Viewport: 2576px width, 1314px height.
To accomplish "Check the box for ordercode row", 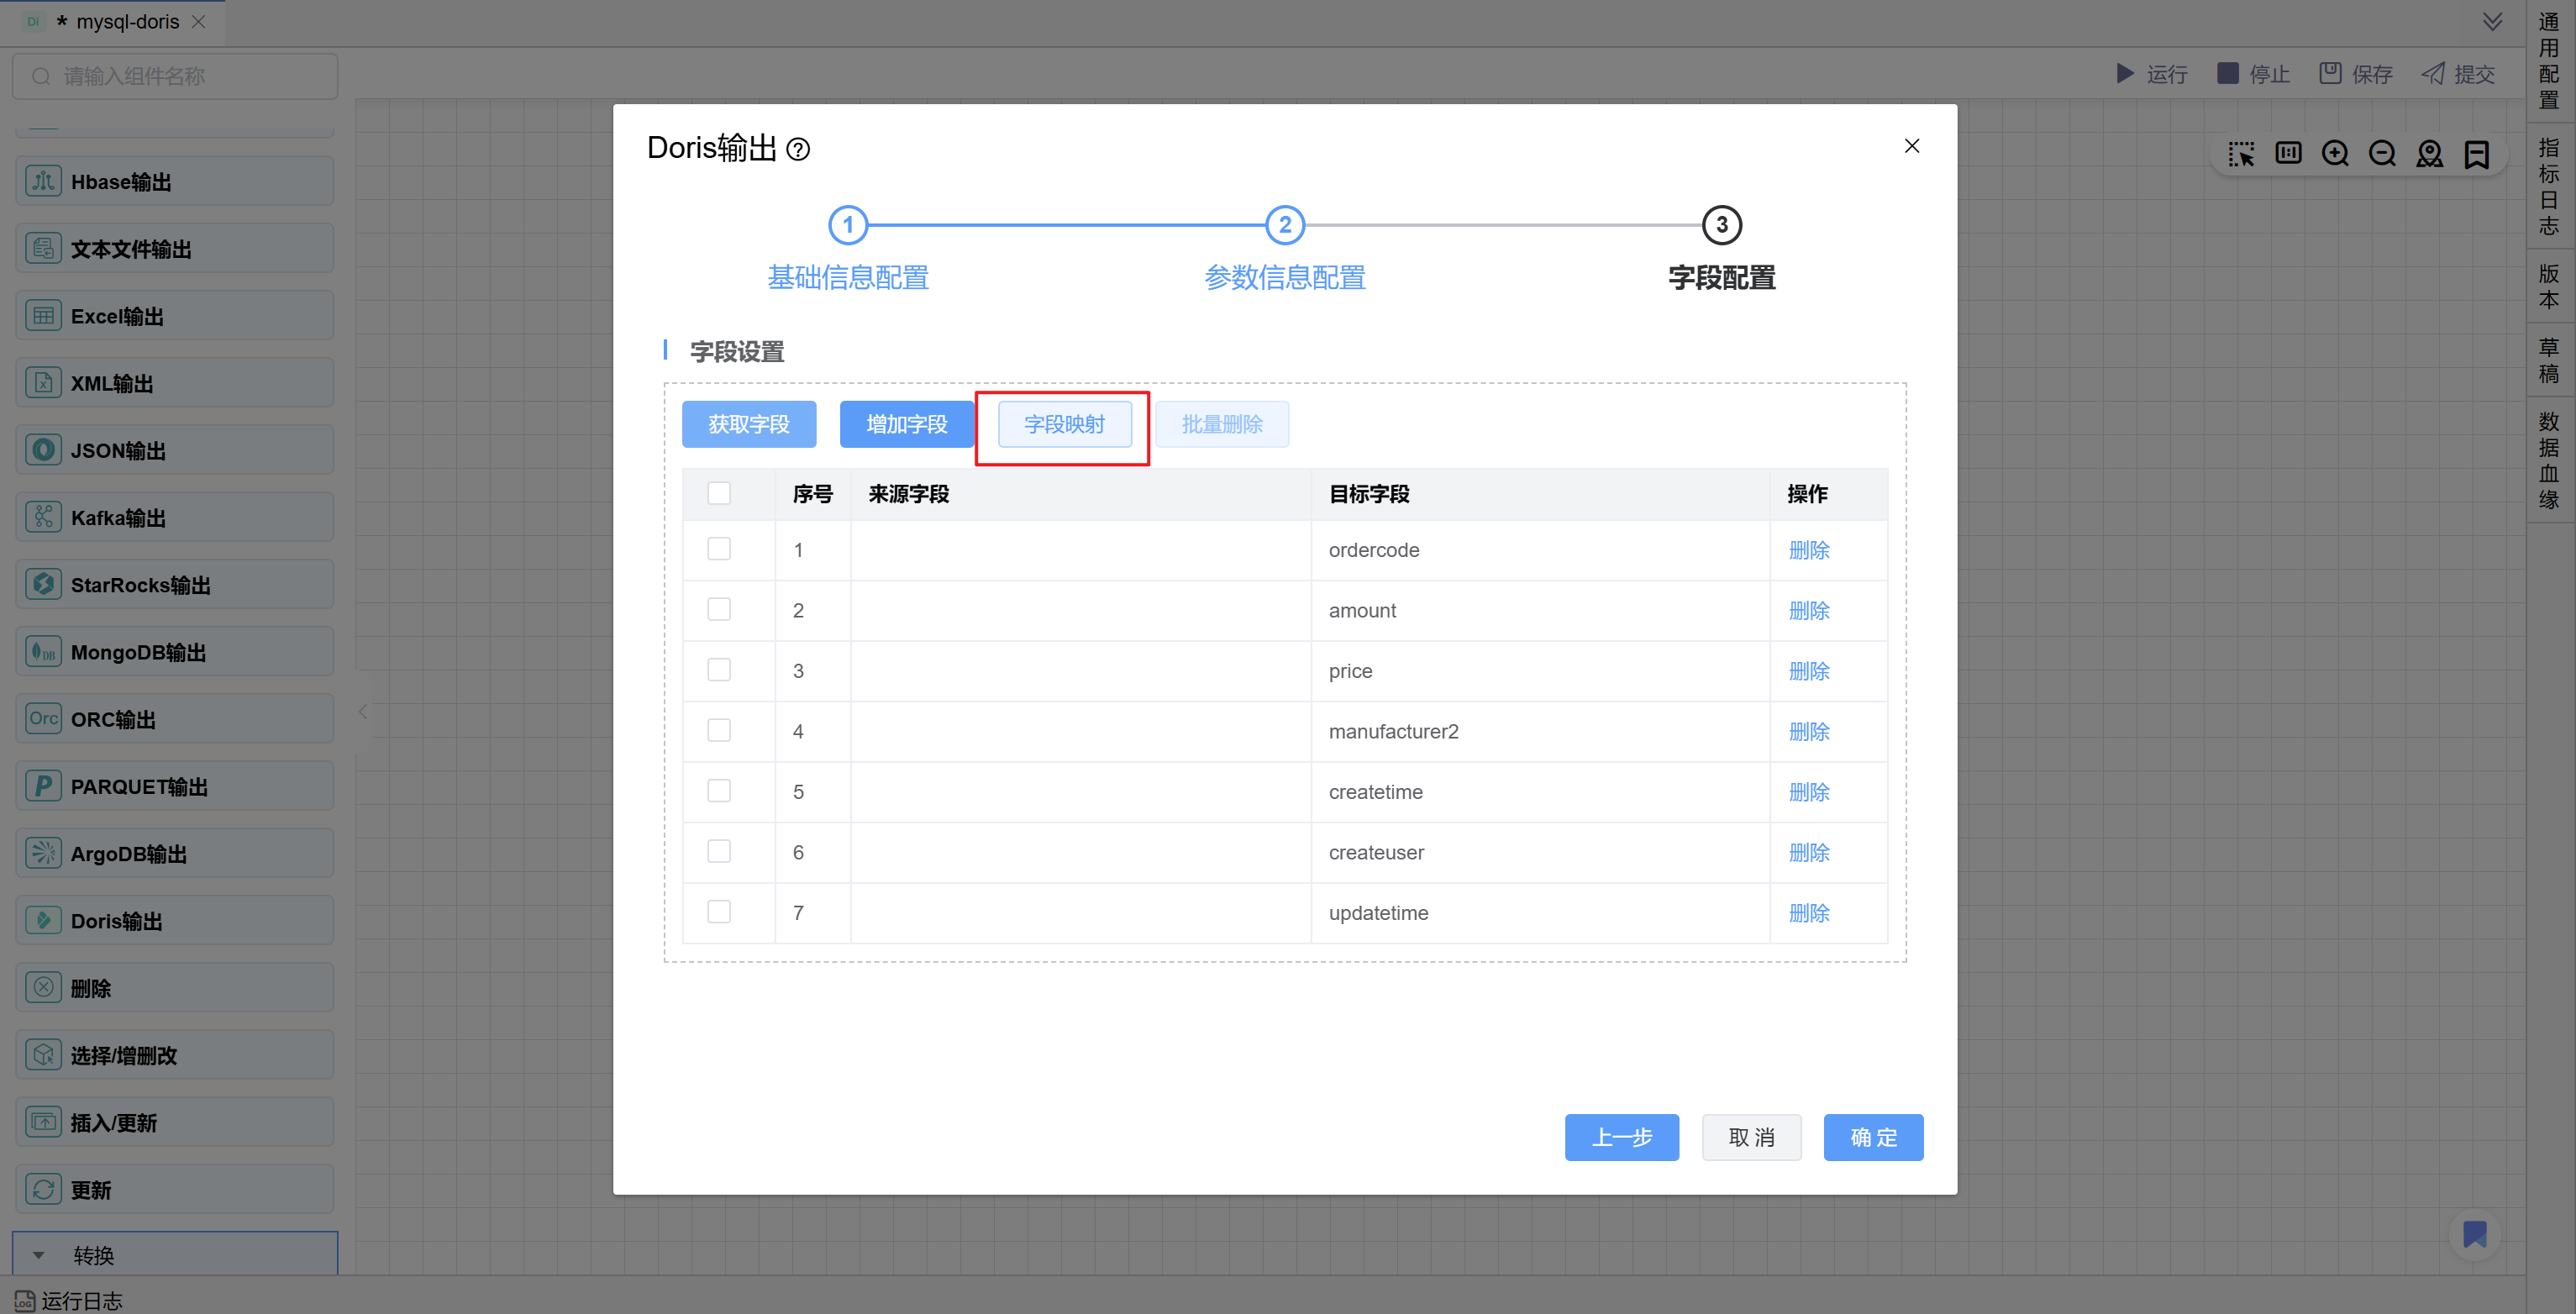I will click(x=718, y=549).
